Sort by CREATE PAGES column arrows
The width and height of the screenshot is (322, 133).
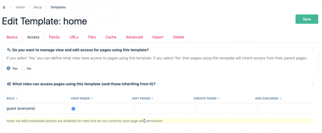point(218,98)
